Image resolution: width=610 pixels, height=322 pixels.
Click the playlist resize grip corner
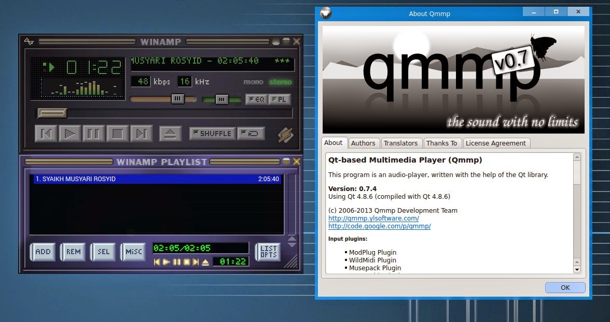pos(291,261)
